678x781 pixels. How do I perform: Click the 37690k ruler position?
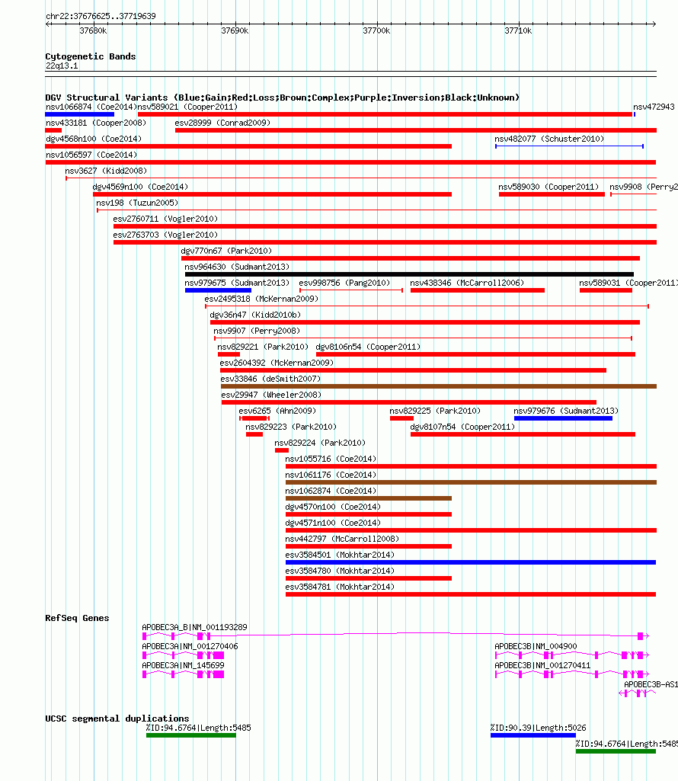[235, 30]
